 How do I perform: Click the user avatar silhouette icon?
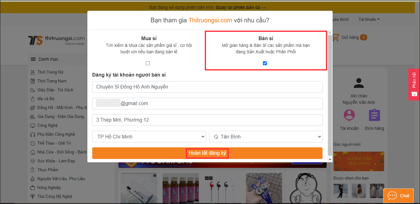(359, 83)
